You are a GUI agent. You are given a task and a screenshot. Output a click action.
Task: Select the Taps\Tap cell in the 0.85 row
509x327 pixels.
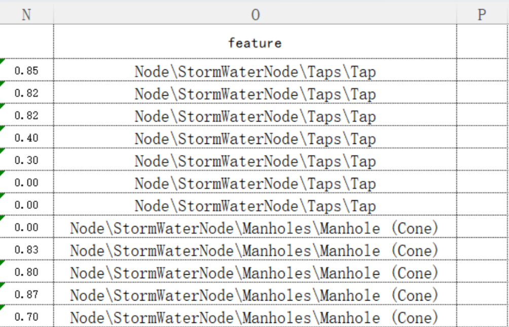(255, 72)
